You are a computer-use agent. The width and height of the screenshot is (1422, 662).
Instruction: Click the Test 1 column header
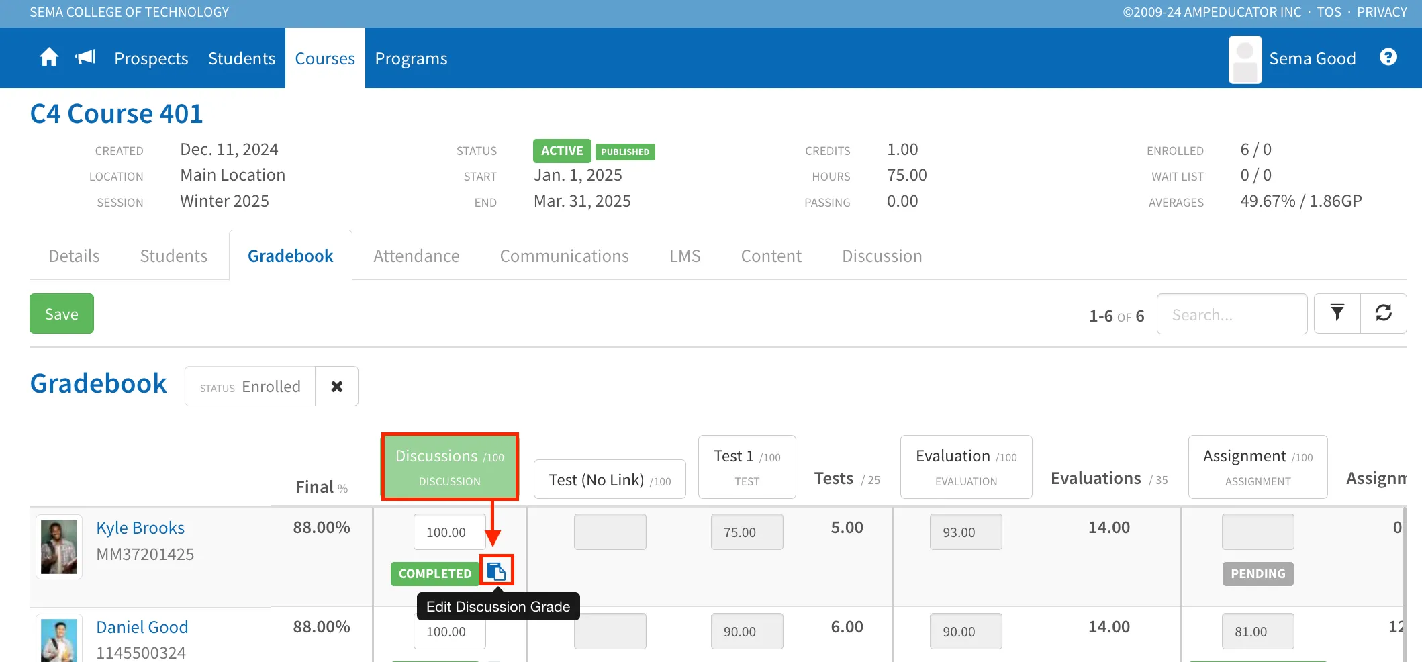pos(747,467)
